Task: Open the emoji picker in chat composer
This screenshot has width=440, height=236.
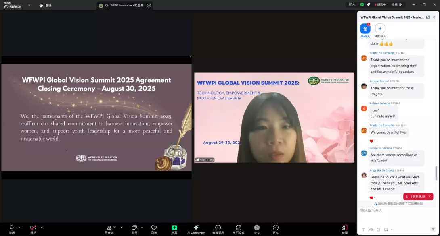Action: tap(371, 230)
